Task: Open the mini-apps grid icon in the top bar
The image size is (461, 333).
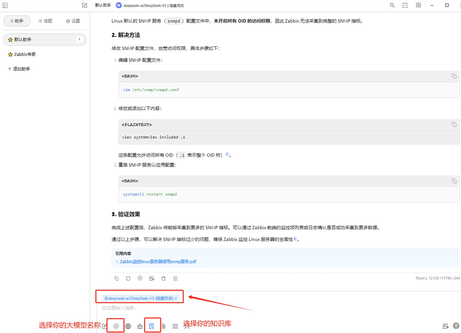Action: (x=419, y=5)
